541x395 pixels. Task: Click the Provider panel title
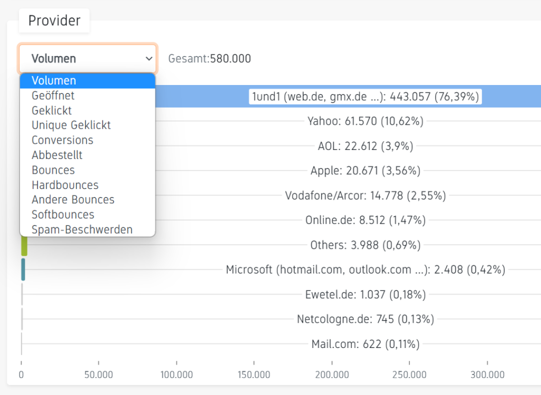click(54, 21)
